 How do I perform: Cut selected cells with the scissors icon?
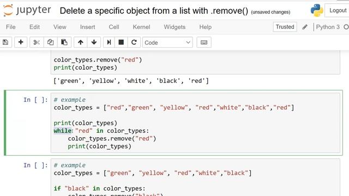(x=37, y=42)
